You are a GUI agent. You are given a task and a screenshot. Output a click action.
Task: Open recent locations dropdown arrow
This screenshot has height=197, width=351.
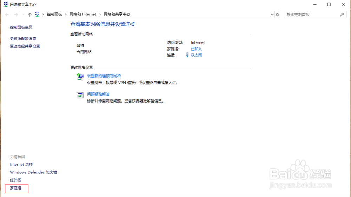(23, 14)
